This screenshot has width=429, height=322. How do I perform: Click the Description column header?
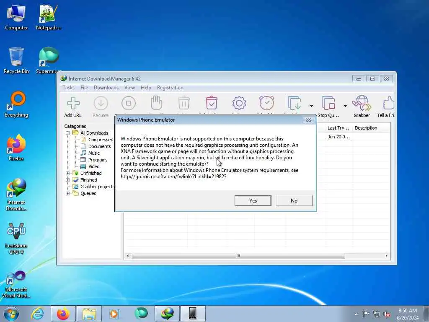[x=372, y=128]
